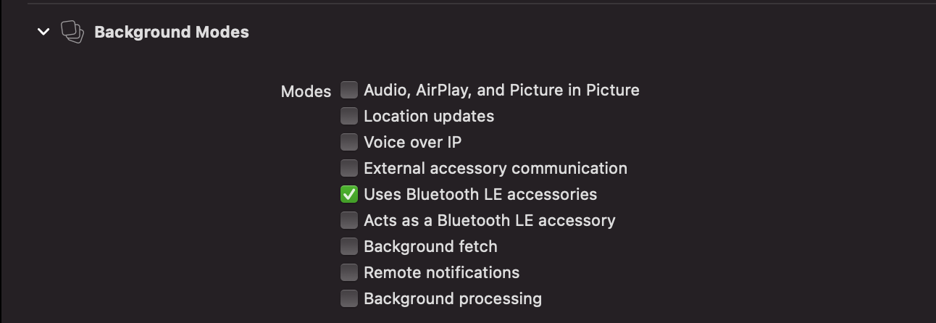Enable Audio, AirPlay, and Picture in Picture checkbox

tap(349, 90)
